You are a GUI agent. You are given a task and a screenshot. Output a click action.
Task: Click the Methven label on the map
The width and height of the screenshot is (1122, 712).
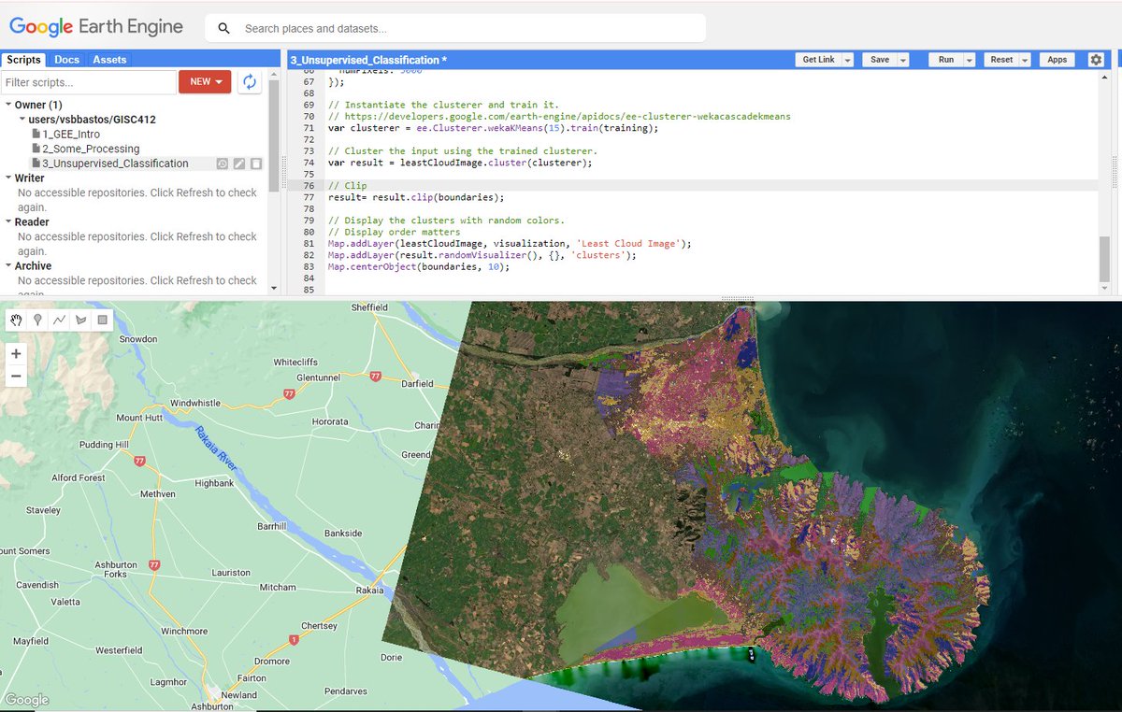157,493
